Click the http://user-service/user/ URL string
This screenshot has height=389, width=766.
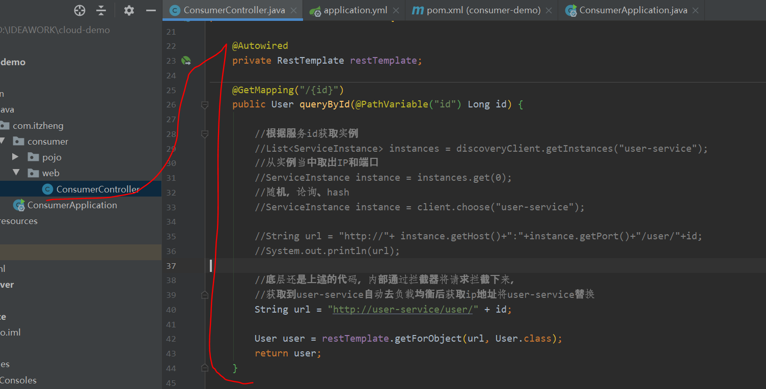coord(403,310)
